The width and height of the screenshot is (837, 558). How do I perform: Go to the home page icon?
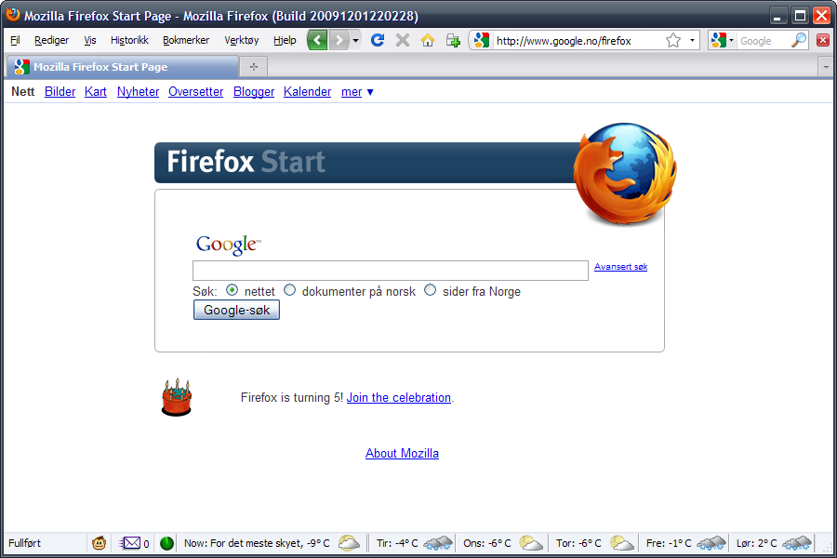click(x=428, y=40)
